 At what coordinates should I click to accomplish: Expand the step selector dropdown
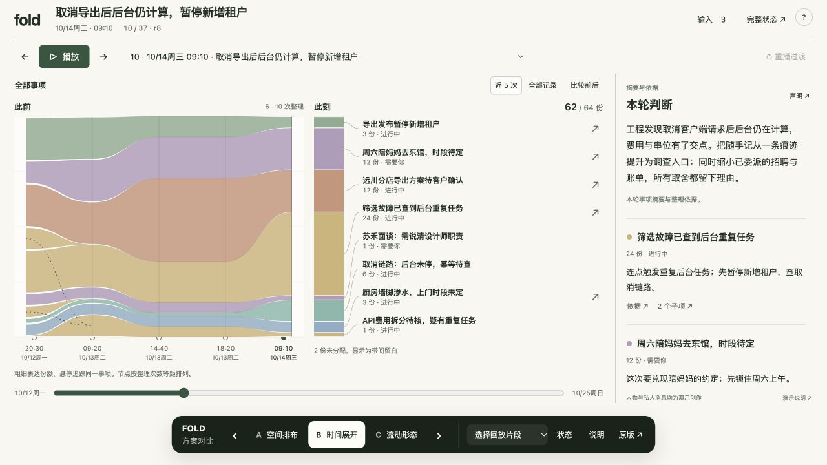point(327,57)
